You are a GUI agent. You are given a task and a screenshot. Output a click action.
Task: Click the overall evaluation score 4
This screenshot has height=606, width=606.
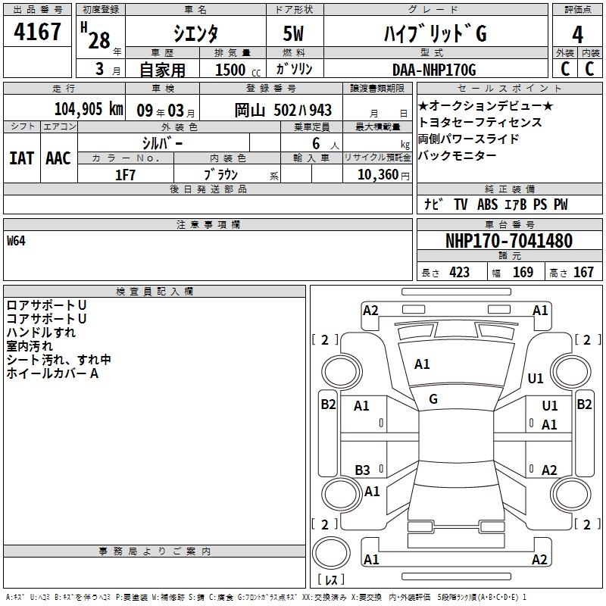[x=577, y=35]
